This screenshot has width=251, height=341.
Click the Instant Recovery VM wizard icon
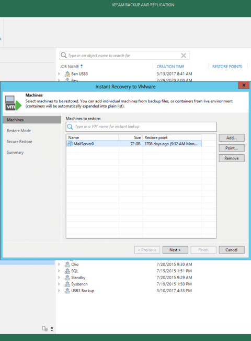tap(13, 103)
